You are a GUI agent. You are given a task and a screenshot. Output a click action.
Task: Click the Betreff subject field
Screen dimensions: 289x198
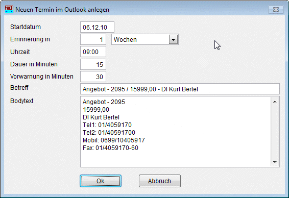coord(180,89)
